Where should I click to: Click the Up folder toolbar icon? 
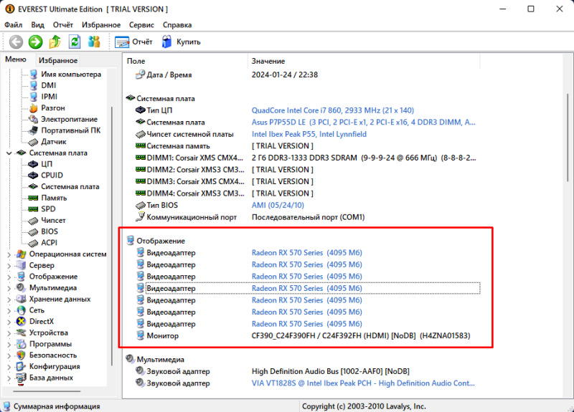point(55,42)
